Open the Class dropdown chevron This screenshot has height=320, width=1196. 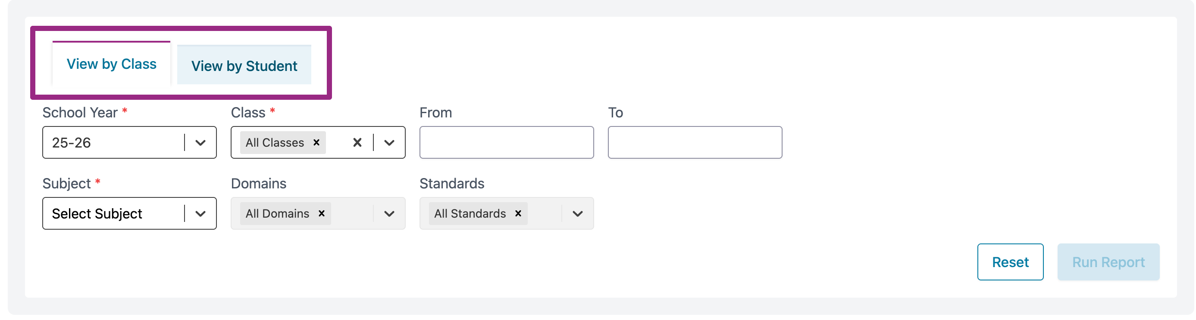point(389,143)
